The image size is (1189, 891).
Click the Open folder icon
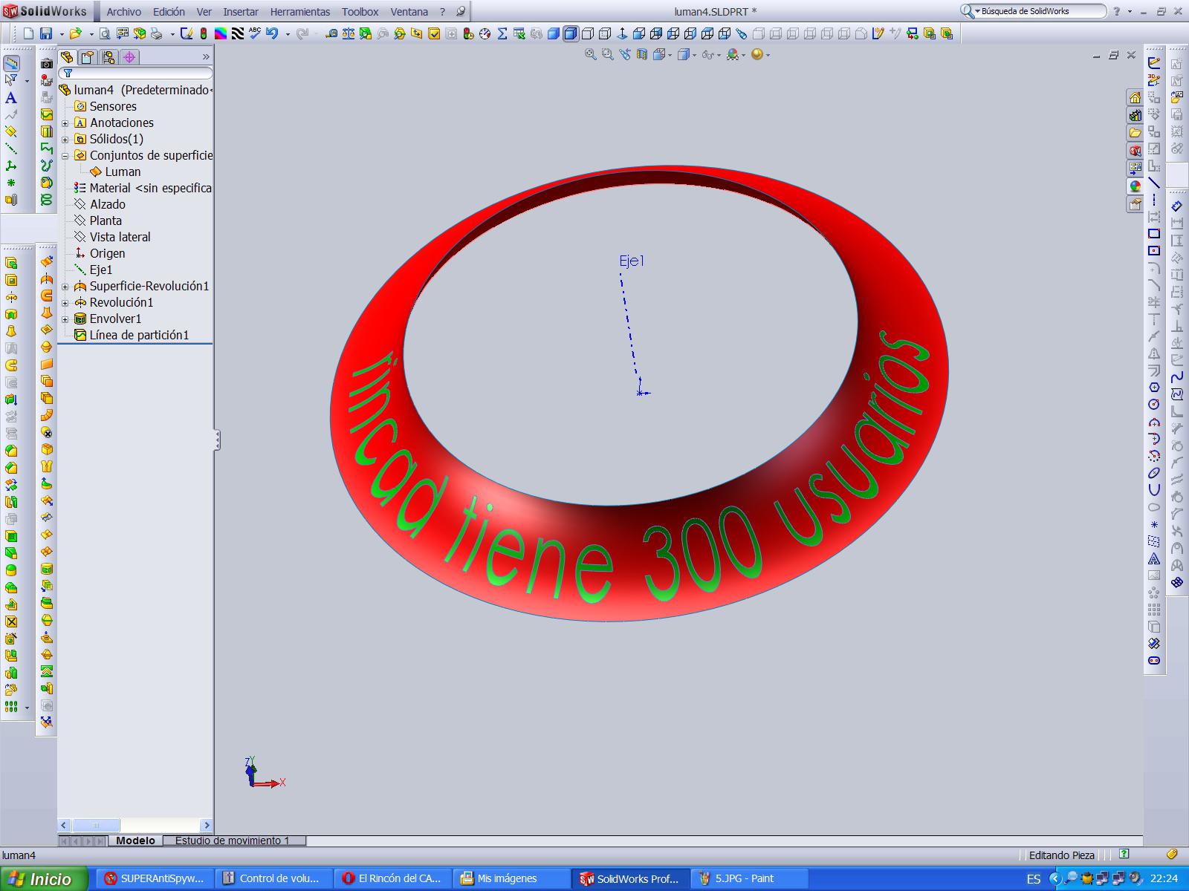tap(75, 33)
